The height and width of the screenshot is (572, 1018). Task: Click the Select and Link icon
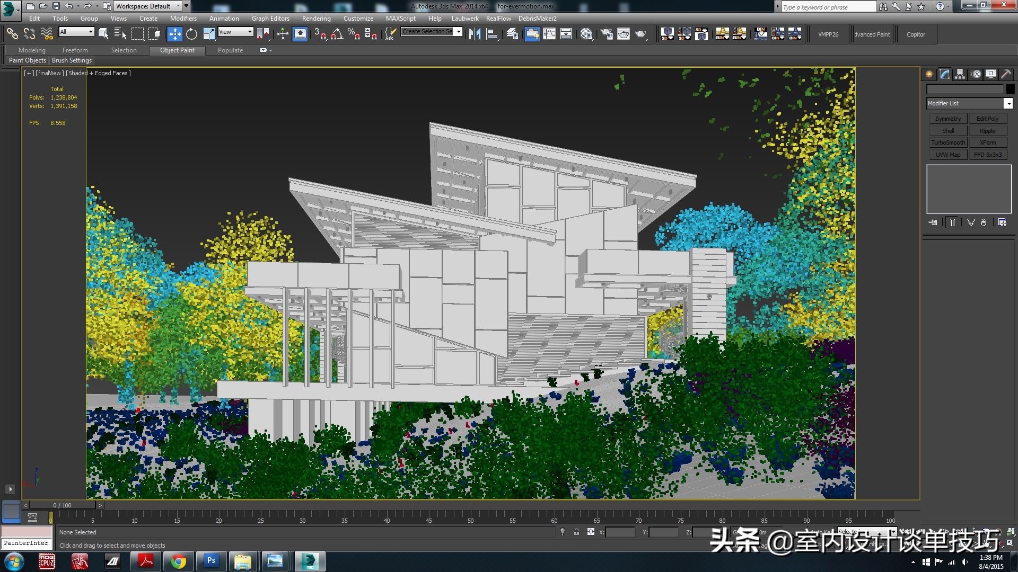[x=12, y=34]
